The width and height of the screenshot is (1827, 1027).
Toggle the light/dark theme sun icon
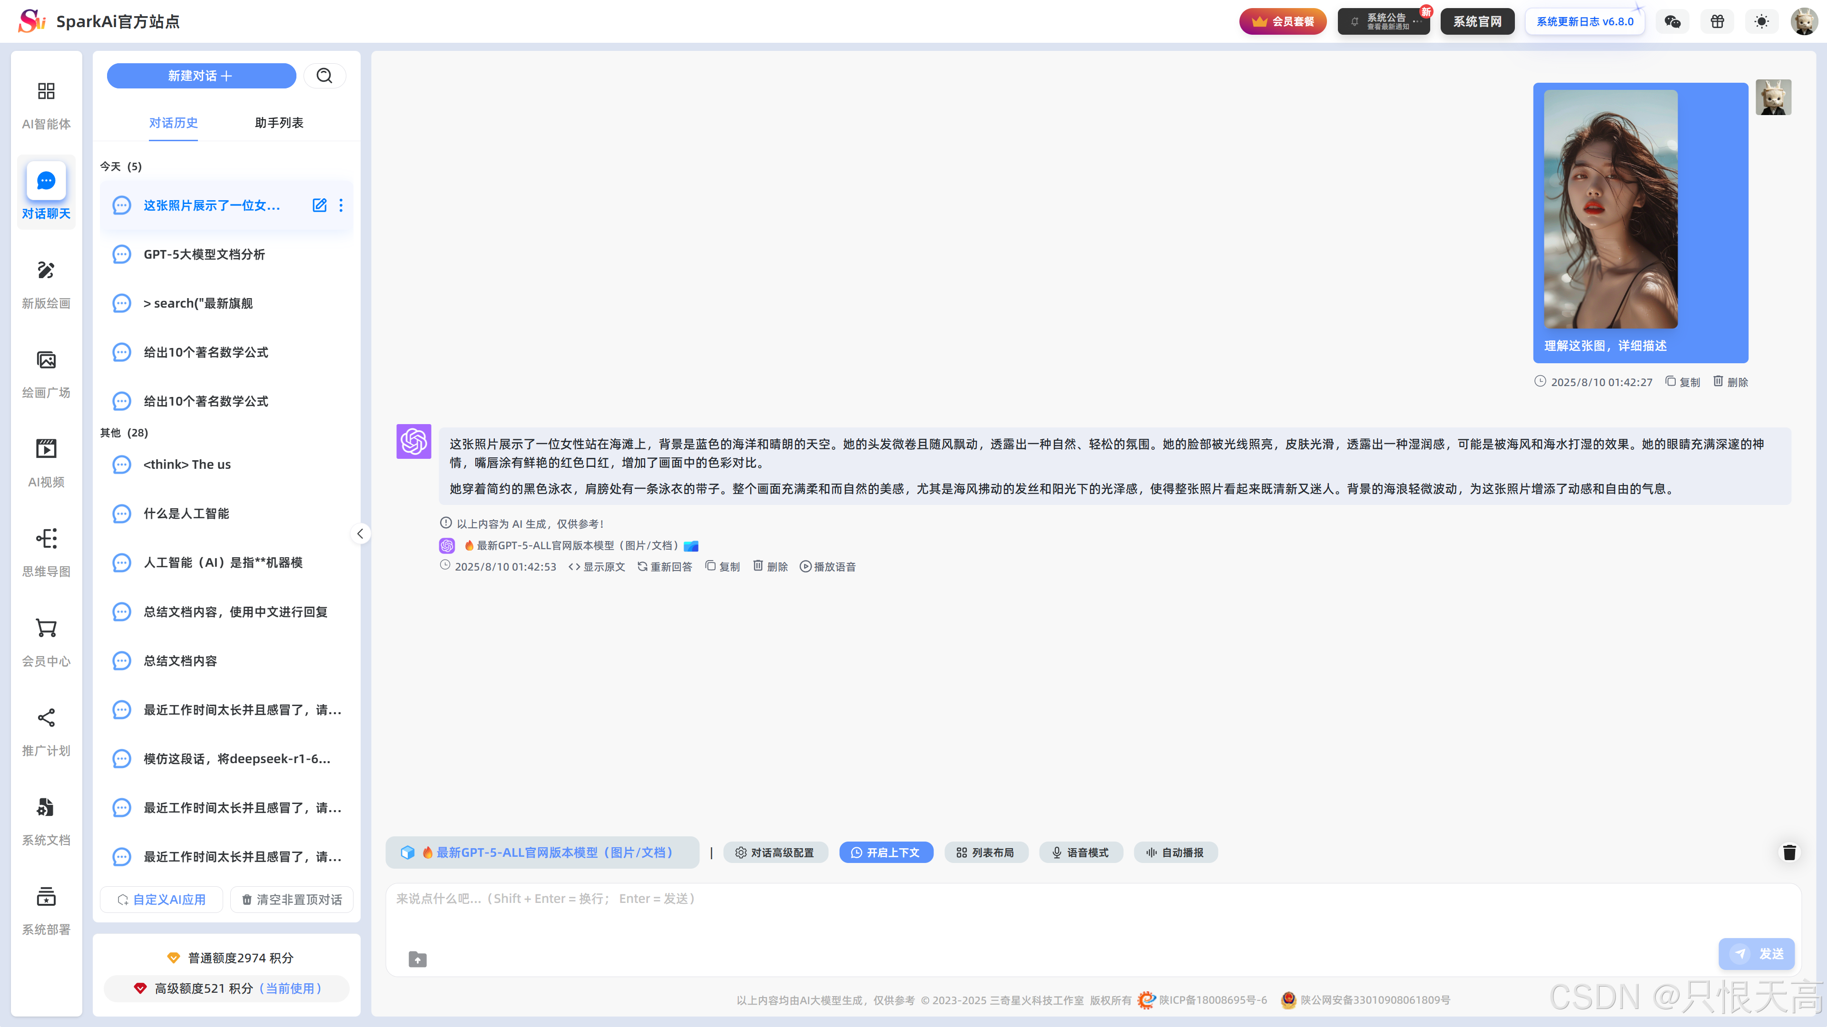[1762, 21]
